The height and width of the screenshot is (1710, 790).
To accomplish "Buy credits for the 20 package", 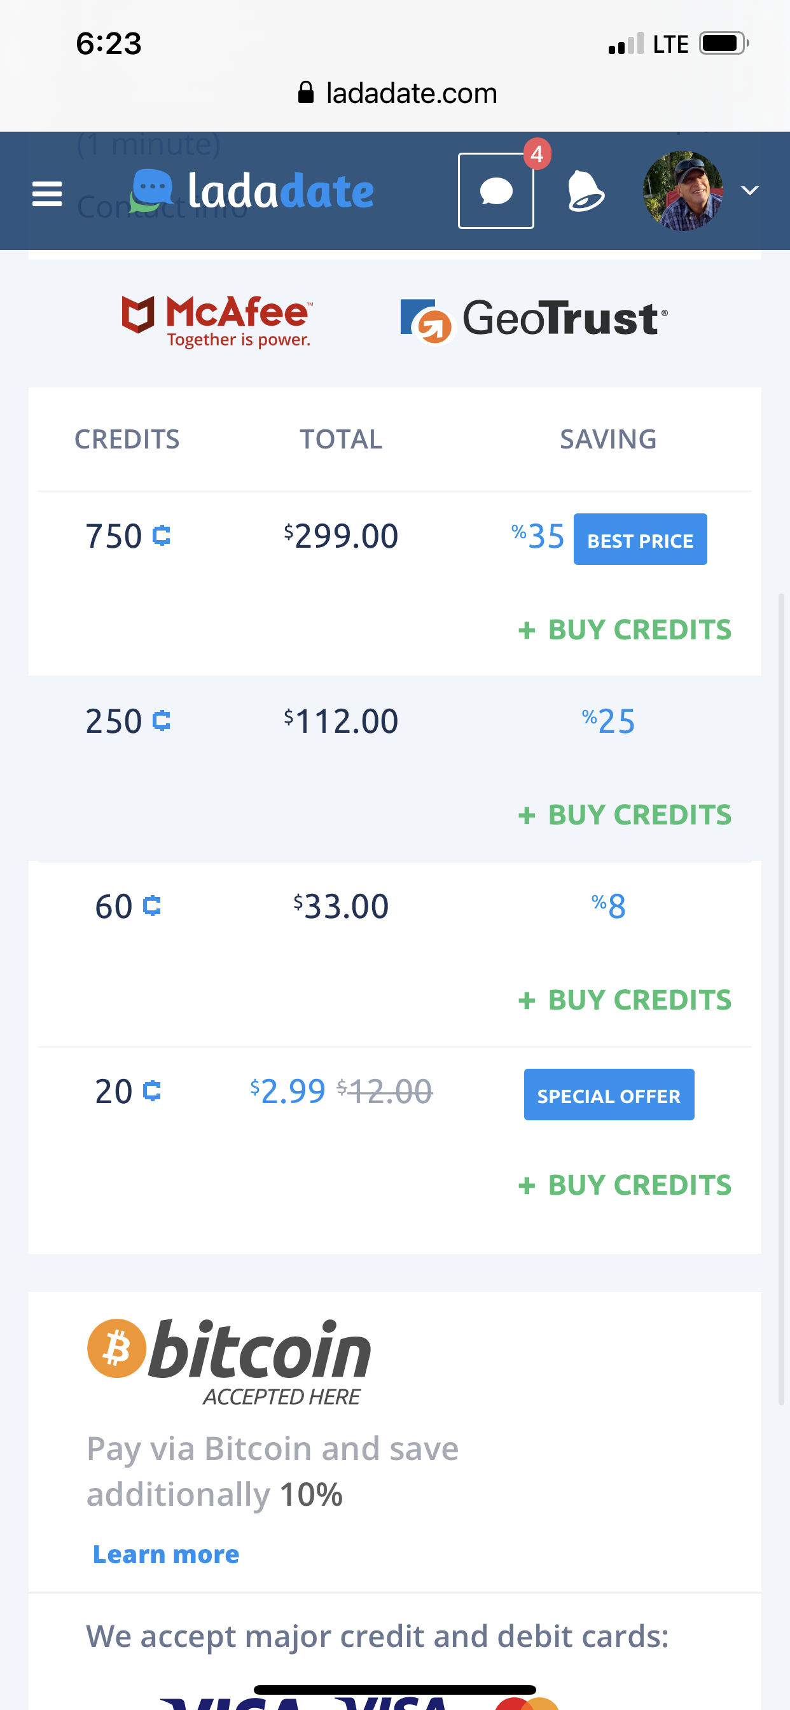I will 625,1185.
